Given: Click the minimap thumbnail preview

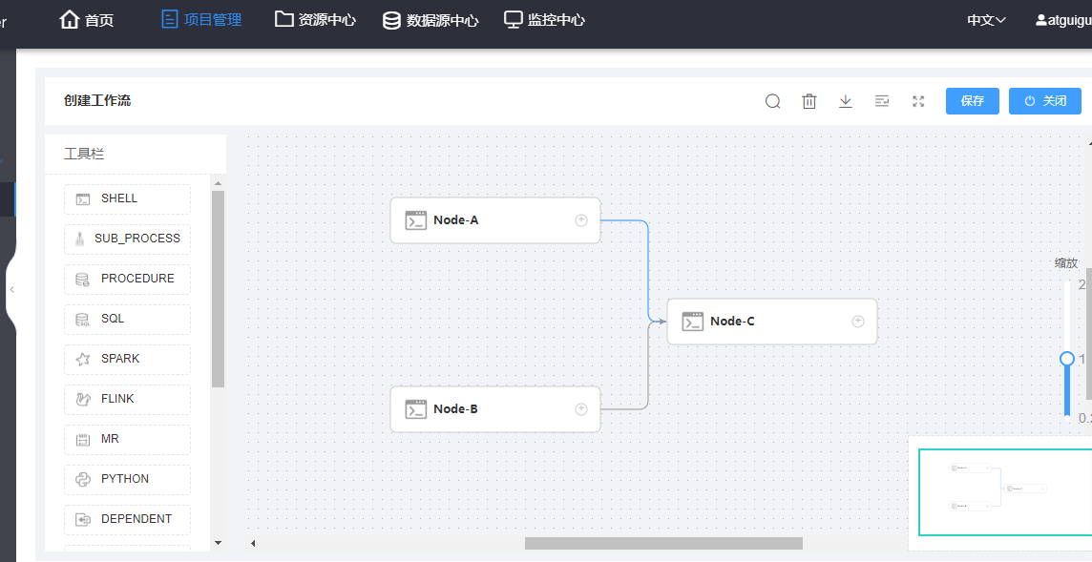Looking at the screenshot, I should [x=1002, y=491].
